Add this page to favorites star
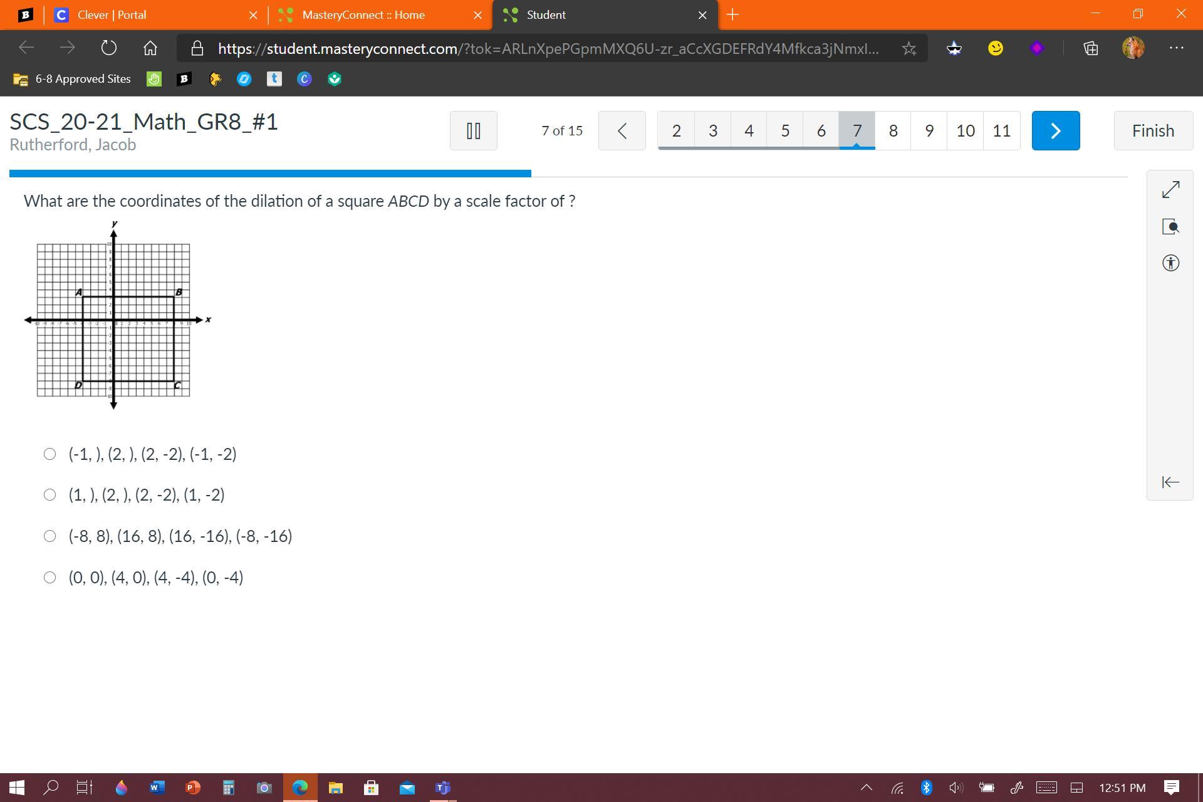This screenshot has height=802, width=1203. tap(909, 48)
